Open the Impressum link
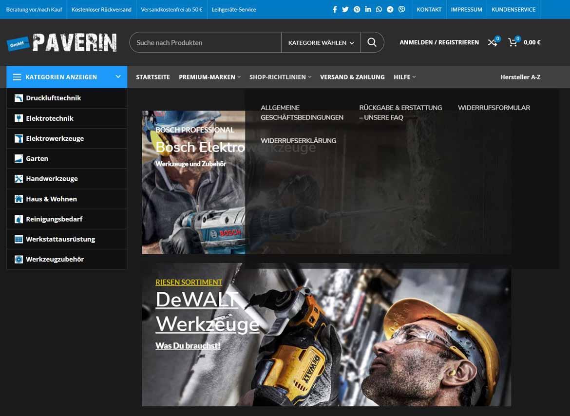Screen dimensions: 570x416 [x=466, y=9]
